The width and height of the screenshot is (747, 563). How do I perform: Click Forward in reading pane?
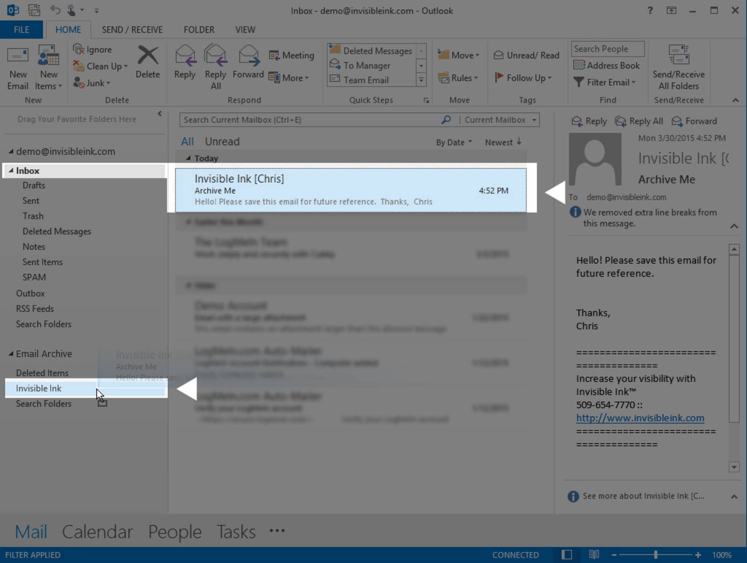[x=694, y=121]
